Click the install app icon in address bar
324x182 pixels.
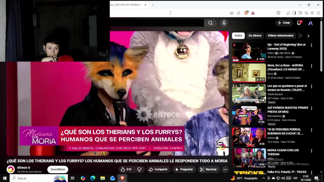[232, 13]
